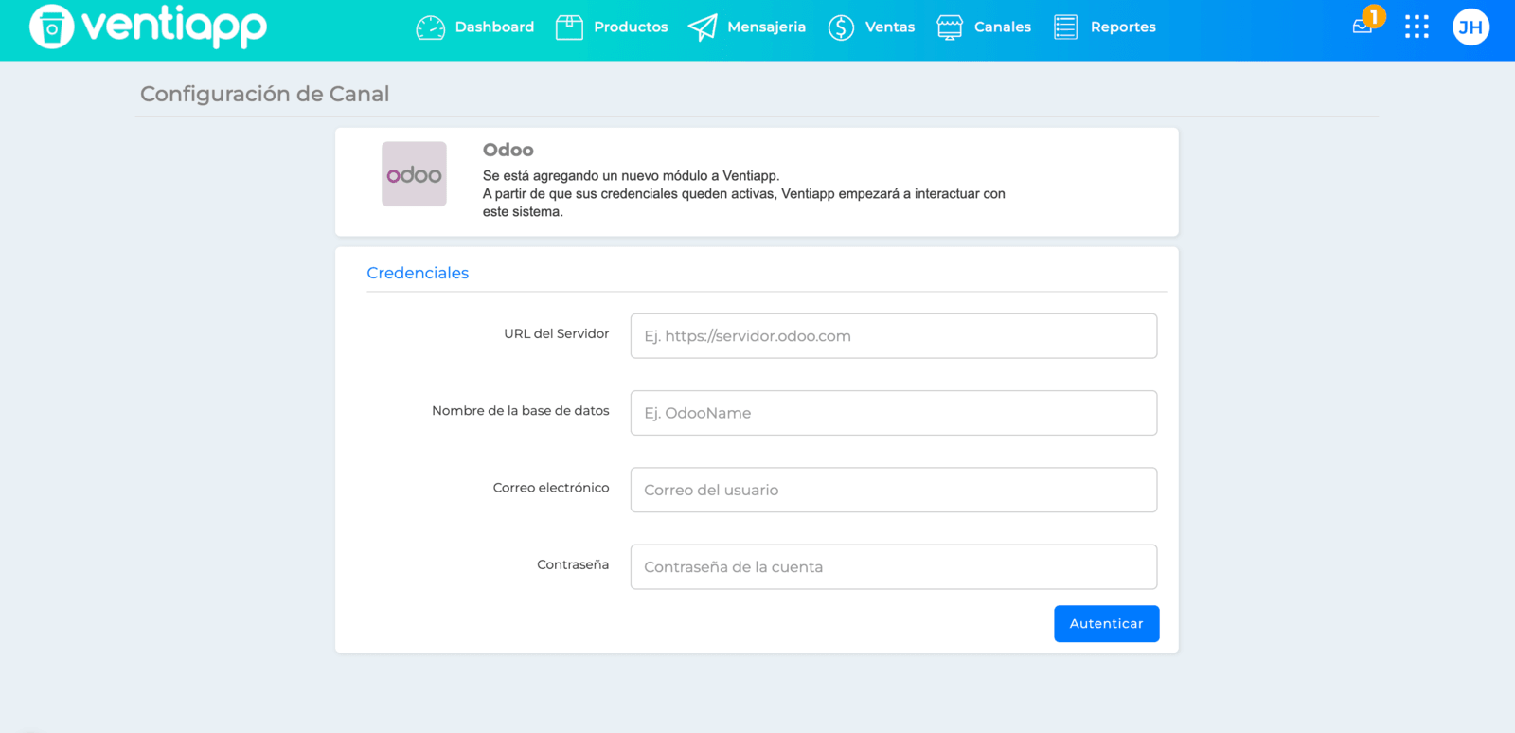Click the Productos box icon
This screenshot has width=1515, height=733.
click(x=569, y=27)
